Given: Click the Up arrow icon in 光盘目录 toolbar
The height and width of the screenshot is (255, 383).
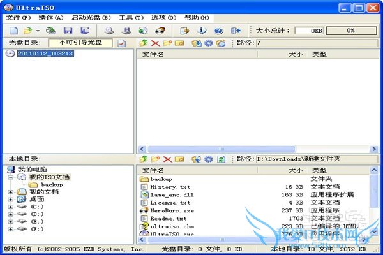Looking at the screenshot, I should click(x=144, y=43).
